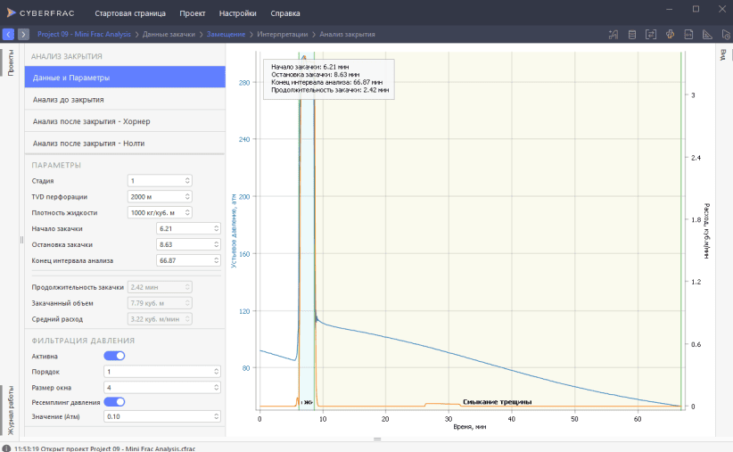
Task: Open the Проекты side panel tab
Action: (11, 62)
